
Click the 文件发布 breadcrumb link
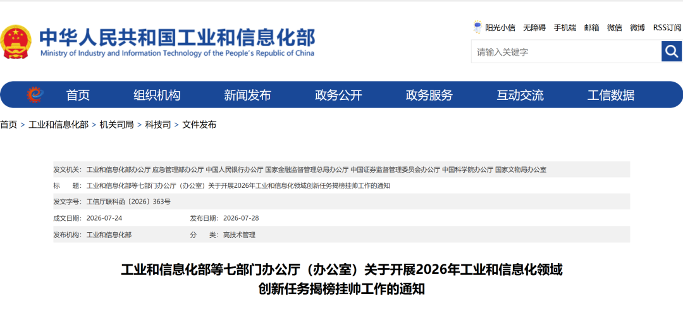coord(199,125)
